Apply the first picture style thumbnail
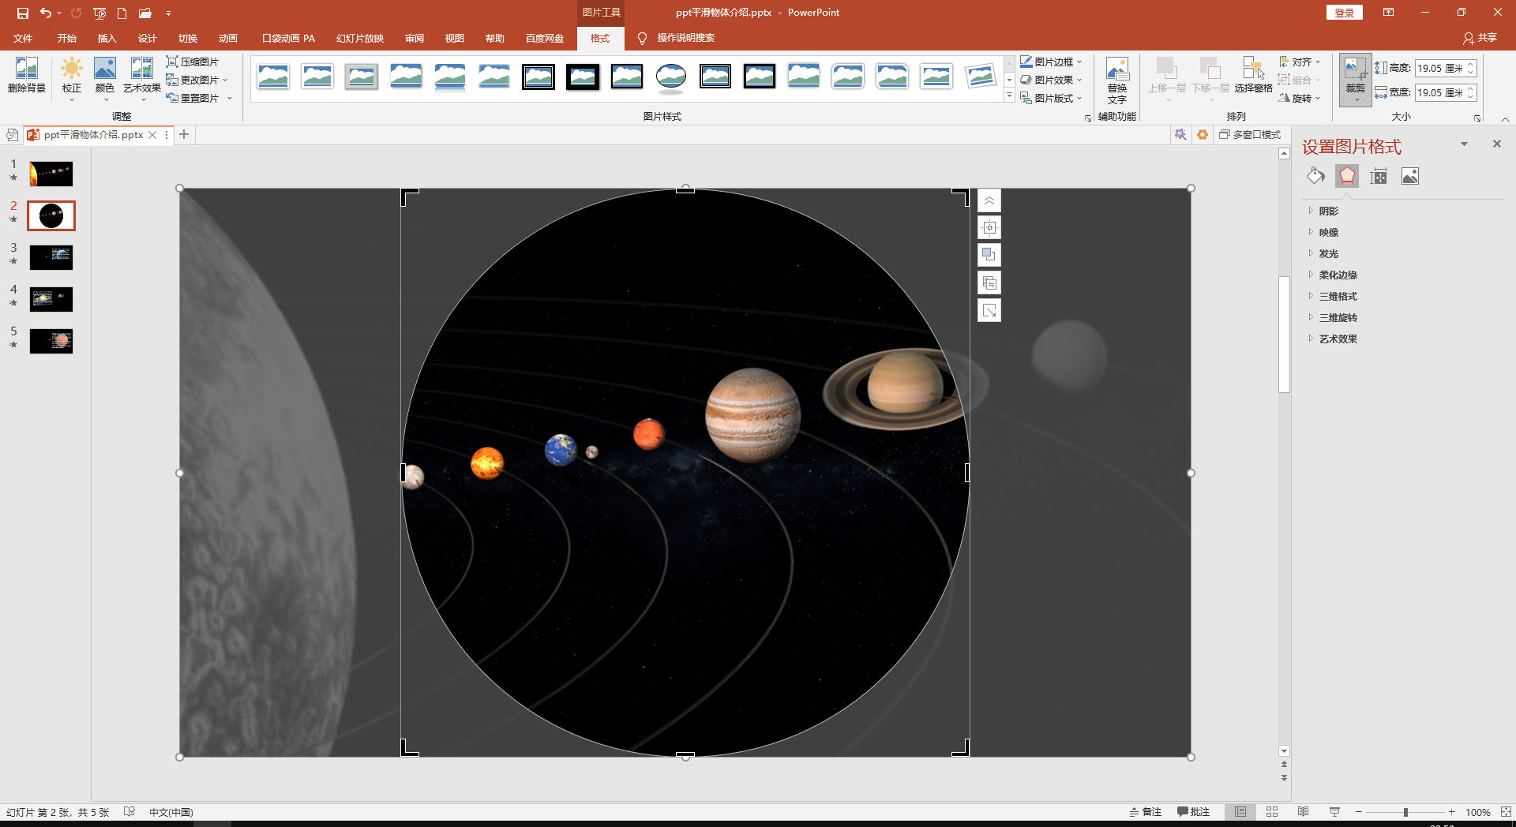The width and height of the screenshot is (1516, 827). click(273, 77)
